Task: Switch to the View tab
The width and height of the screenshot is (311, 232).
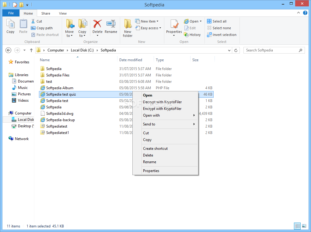Action: pos(63,13)
